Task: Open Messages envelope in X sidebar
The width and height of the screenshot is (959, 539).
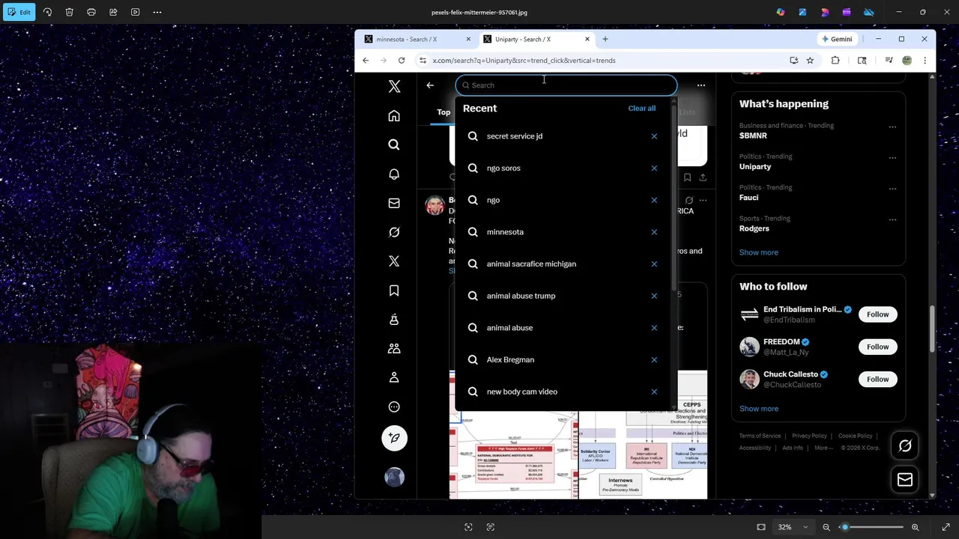Action: click(394, 203)
